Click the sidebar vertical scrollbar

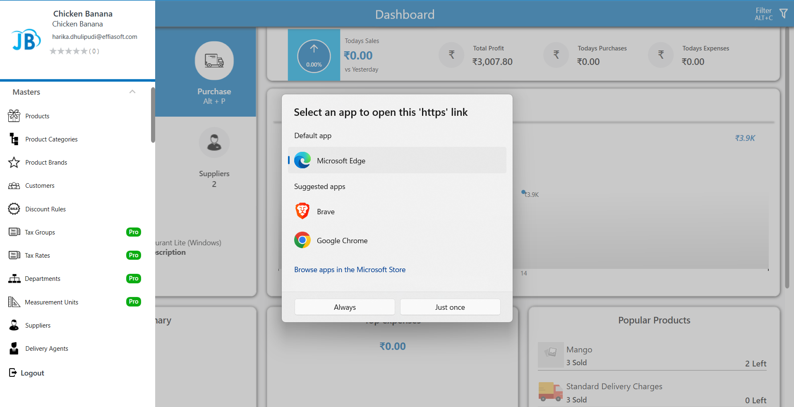(153, 116)
